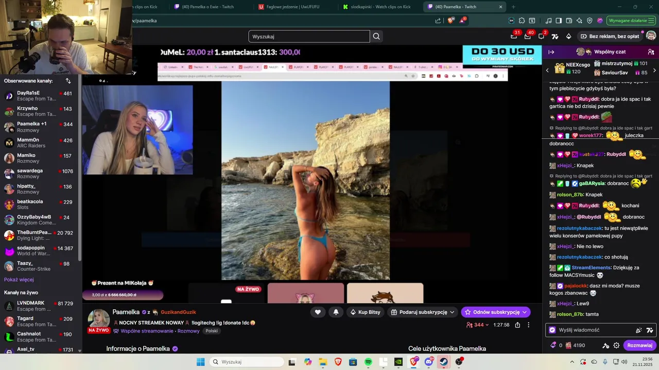This screenshot has height=370, width=659.
Task: Click the 7TV icon in Twitch top bar
Action: point(555,36)
